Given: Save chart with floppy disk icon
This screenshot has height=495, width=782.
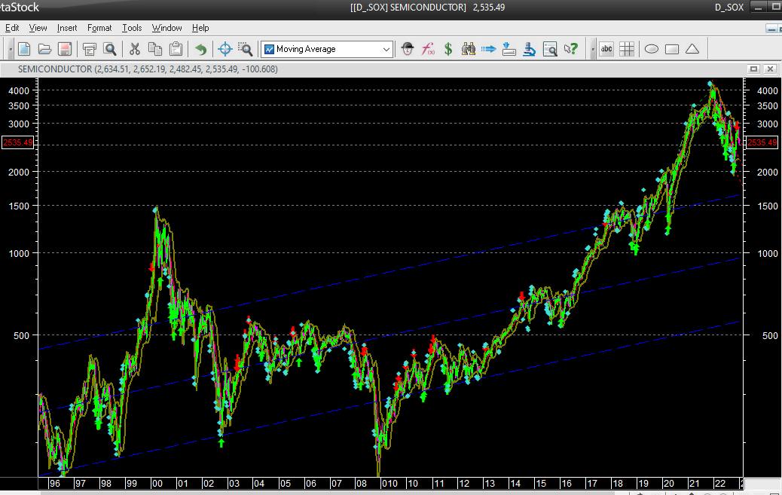Looking at the screenshot, I should coord(65,50).
